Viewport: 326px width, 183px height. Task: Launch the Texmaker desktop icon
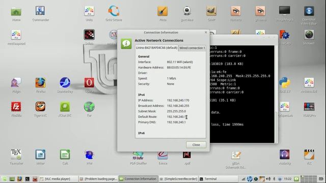(16, 155)
